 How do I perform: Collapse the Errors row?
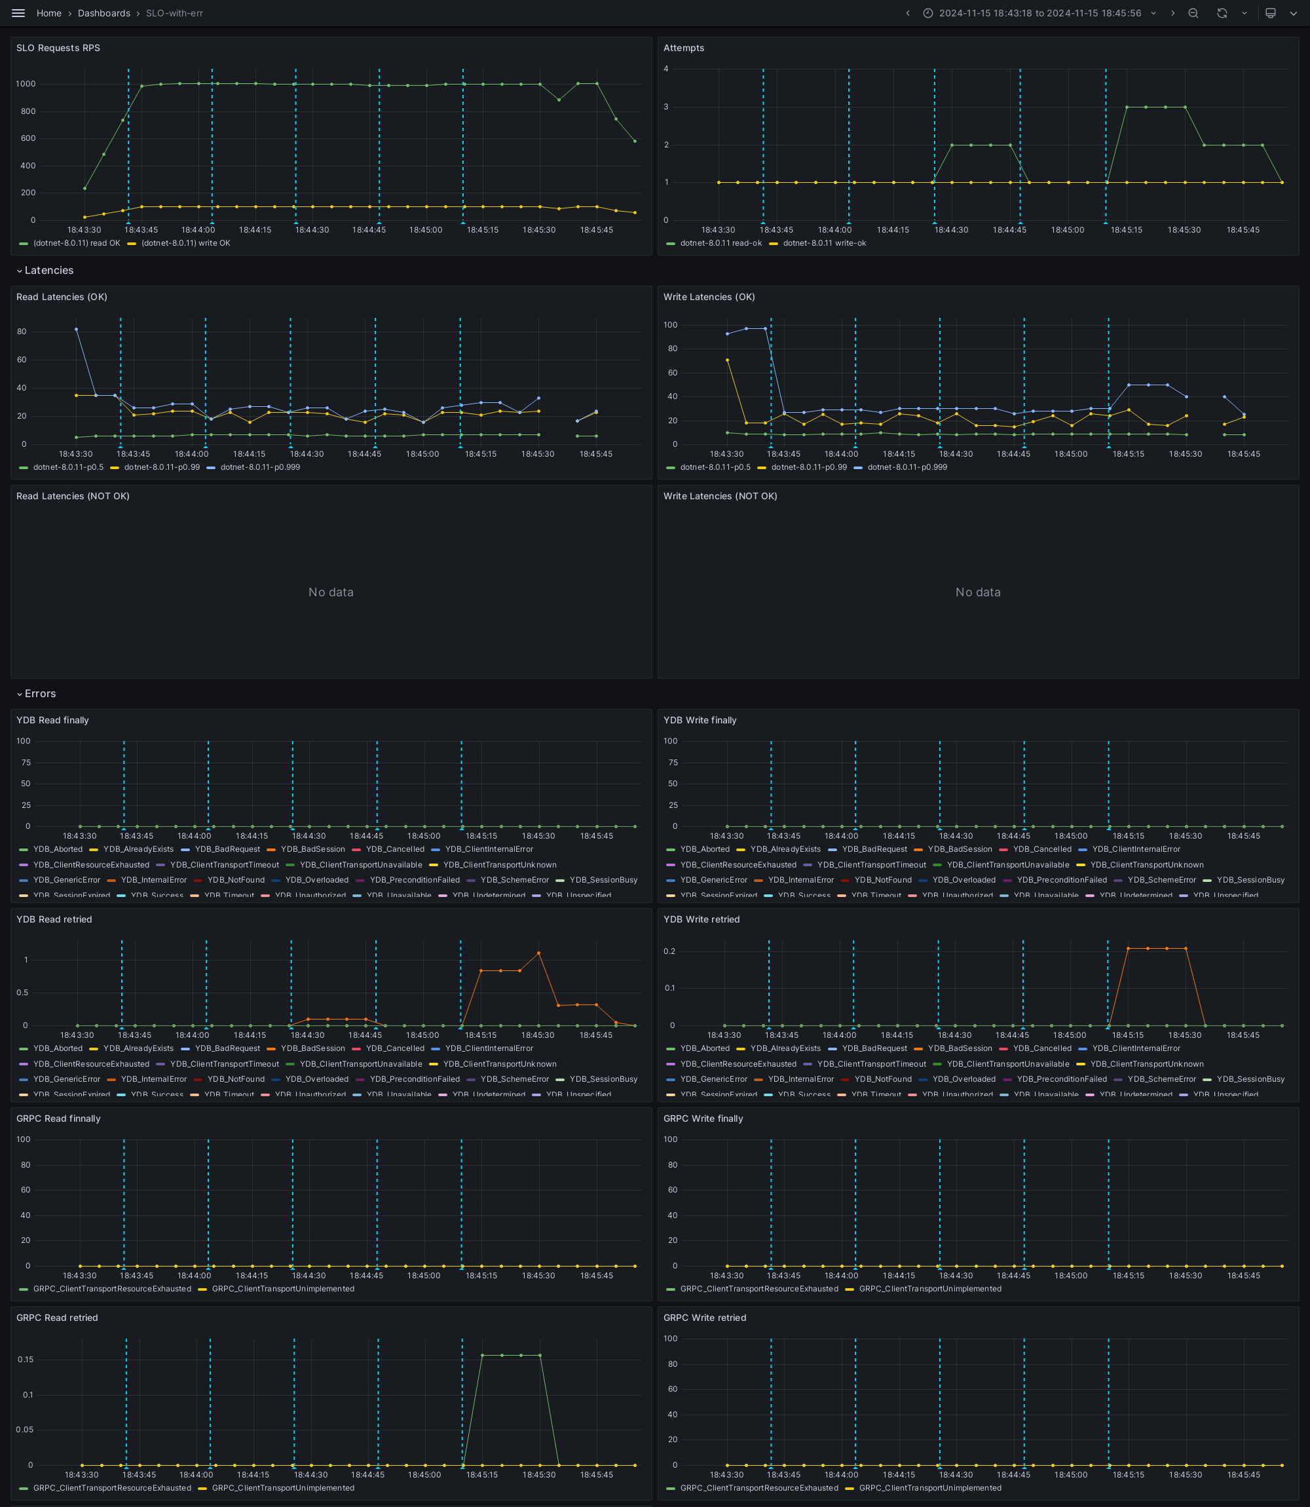[37, 694]
